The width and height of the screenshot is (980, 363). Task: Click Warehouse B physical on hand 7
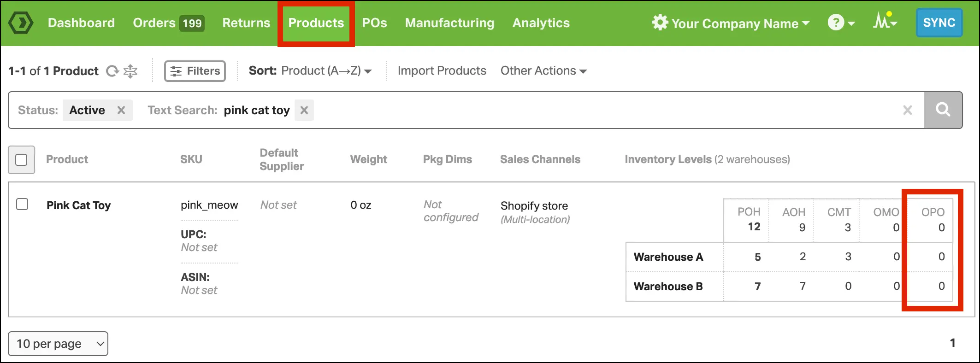coord(757,287)
